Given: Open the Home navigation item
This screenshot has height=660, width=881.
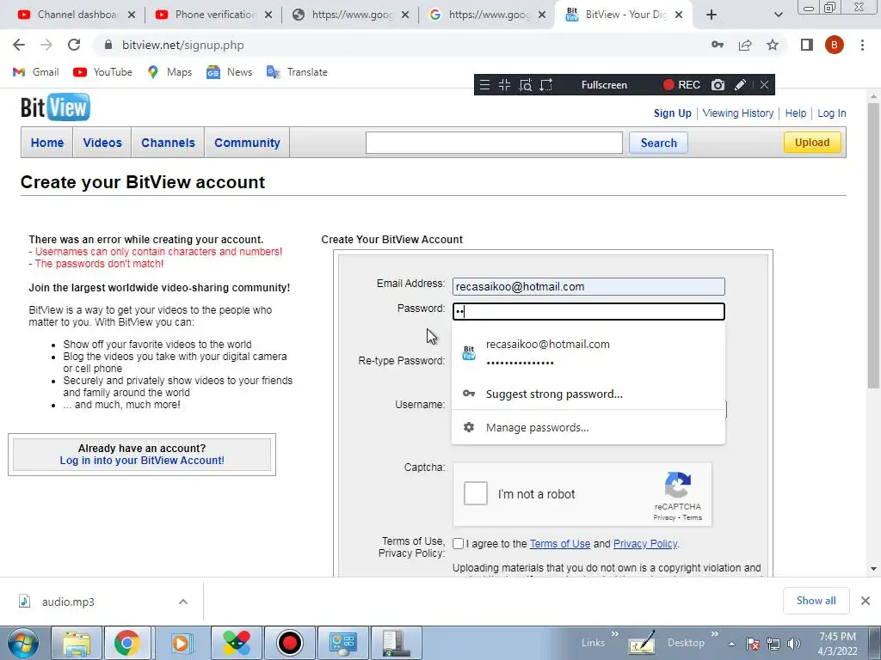Looking at the screenshot, I should 47,143.
